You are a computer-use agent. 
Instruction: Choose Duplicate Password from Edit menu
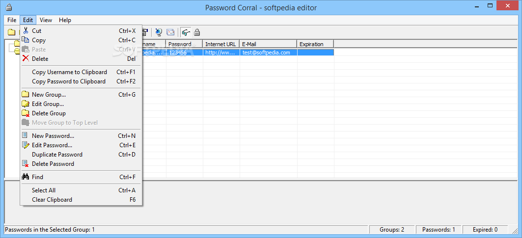[x=81, y=155]
